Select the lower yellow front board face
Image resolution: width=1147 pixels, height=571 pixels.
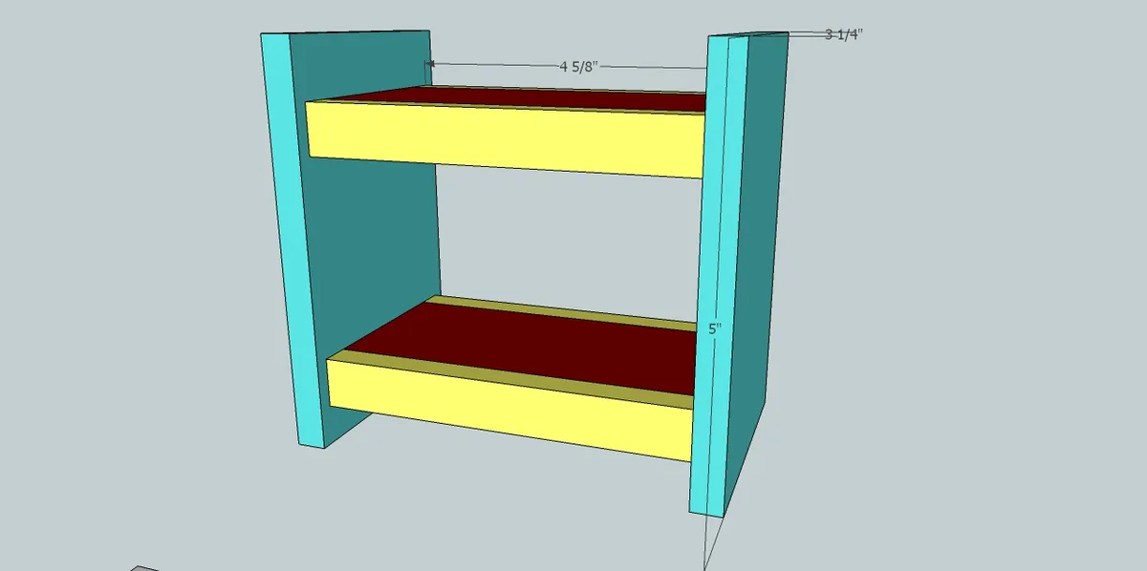tap(509, 410)
